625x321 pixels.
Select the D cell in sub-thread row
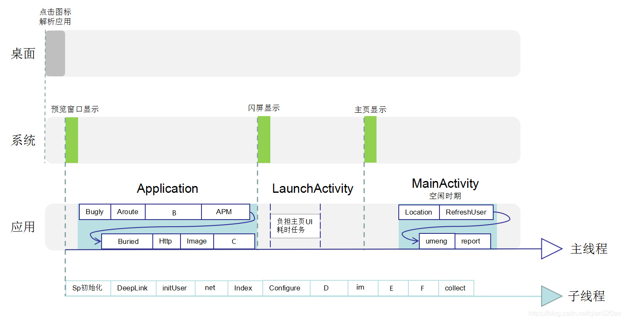pyautogui.click(x=329, y=288)
